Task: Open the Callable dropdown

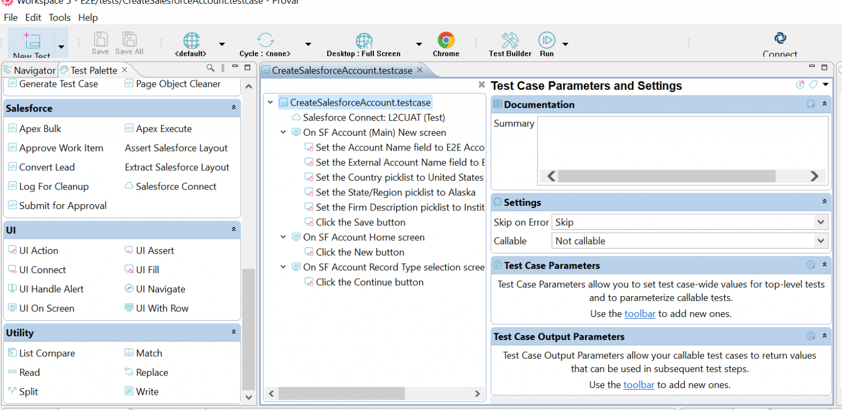Action: 690,241
